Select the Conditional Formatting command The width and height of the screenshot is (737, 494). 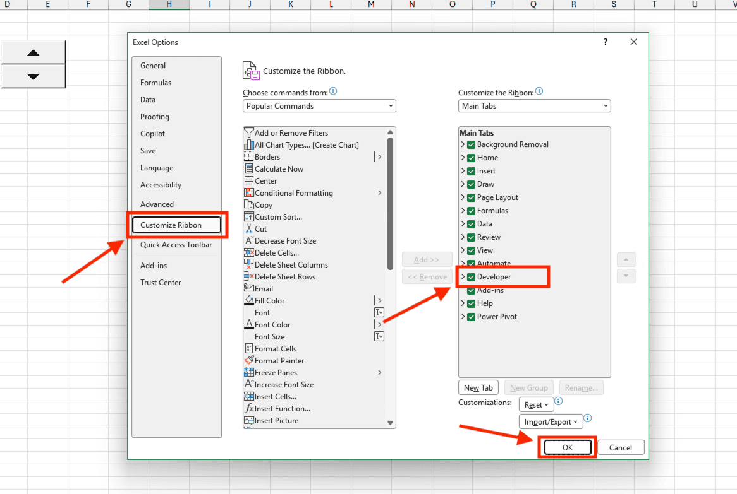(x=294, y=192)
